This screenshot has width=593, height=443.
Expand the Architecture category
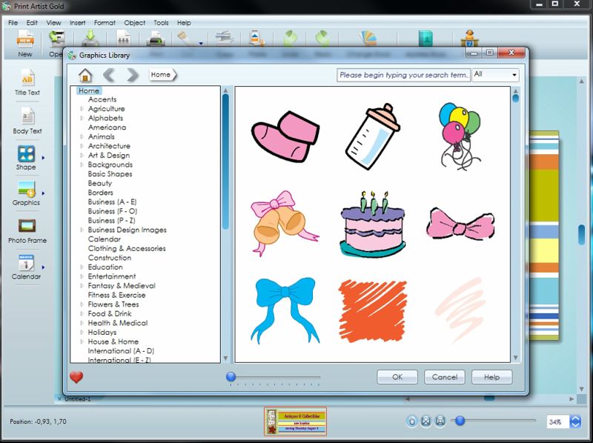[x=82, y=146]
